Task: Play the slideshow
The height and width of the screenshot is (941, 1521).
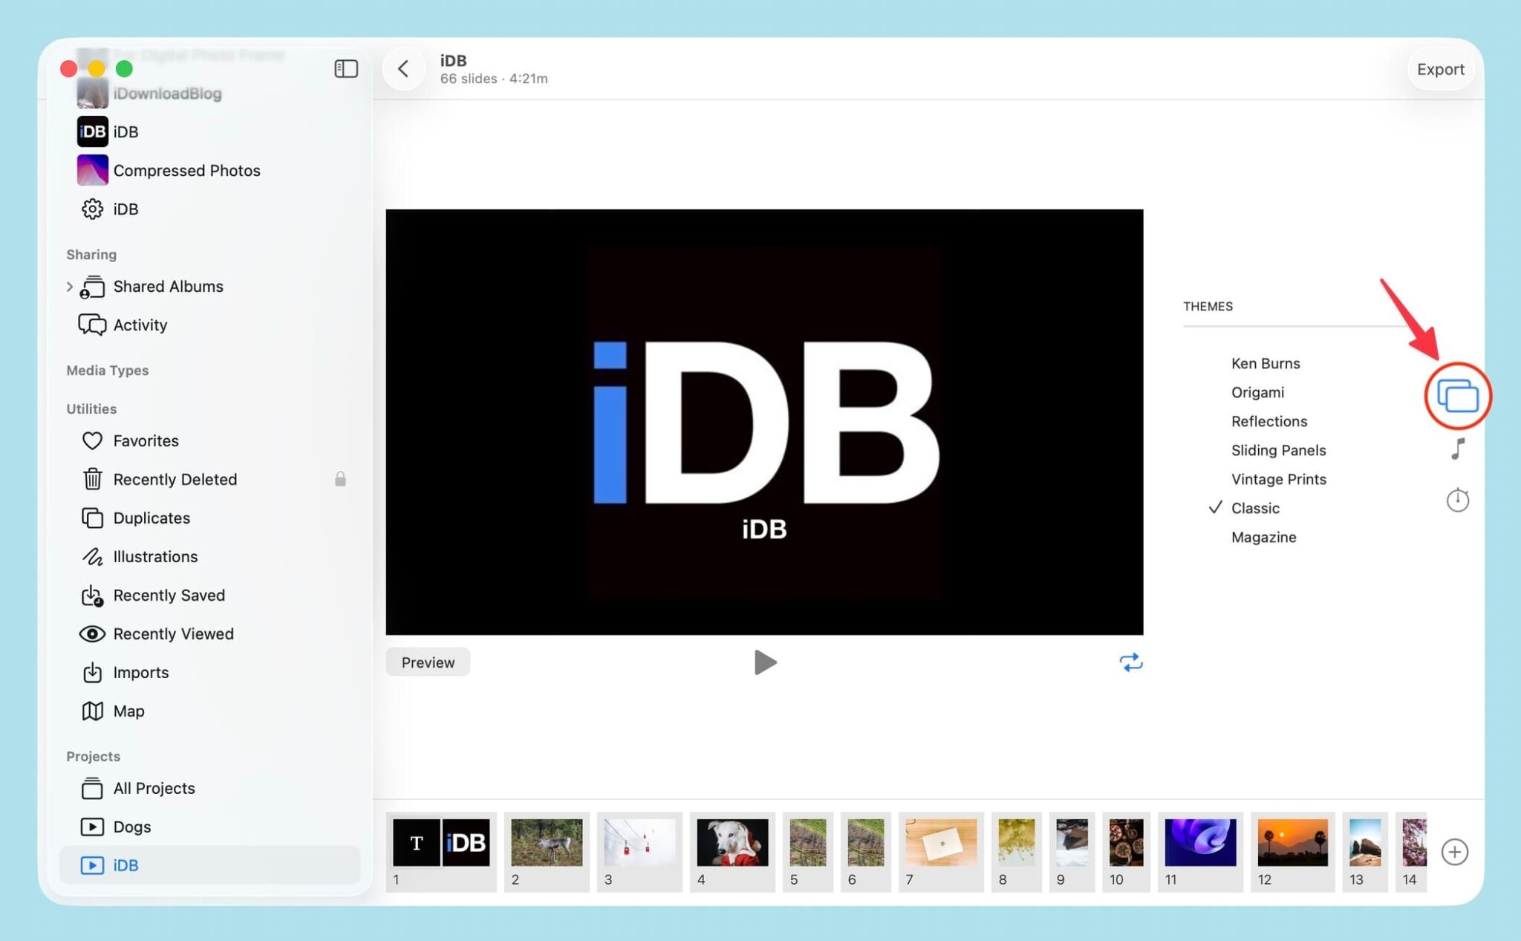Action: [765, 662]
